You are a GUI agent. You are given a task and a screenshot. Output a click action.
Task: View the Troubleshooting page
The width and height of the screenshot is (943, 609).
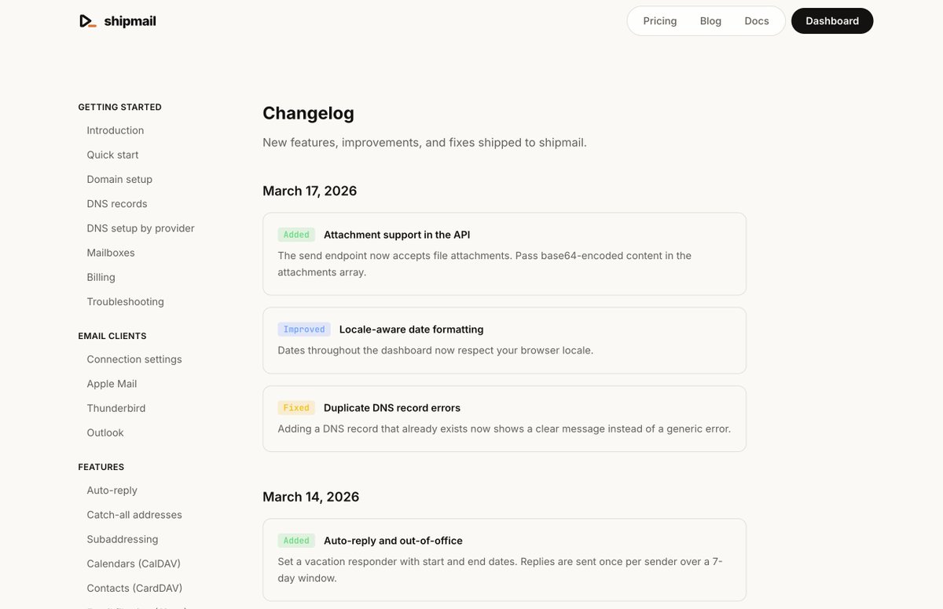125,301
